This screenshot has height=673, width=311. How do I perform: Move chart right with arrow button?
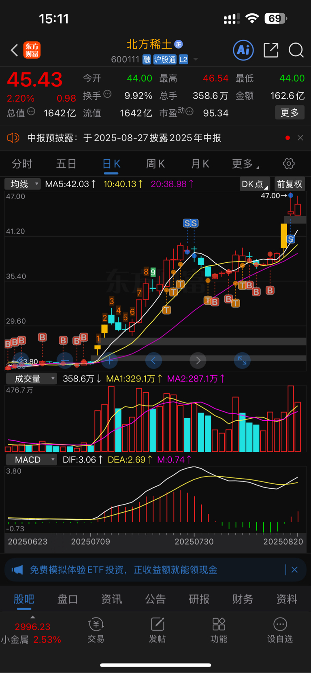coord(198,360)
